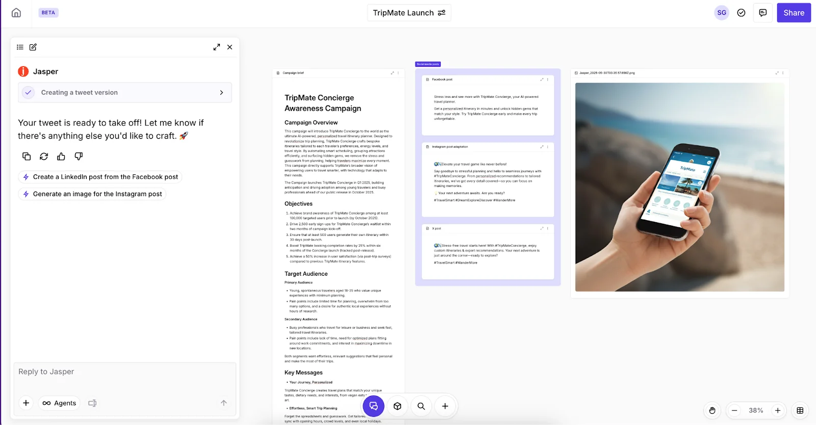Click the home icon
816x425 pixels.
pos(16,13)
